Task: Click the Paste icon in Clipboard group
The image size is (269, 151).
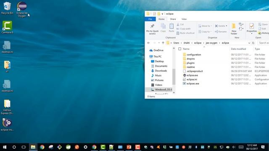Action: pos(171,28)
